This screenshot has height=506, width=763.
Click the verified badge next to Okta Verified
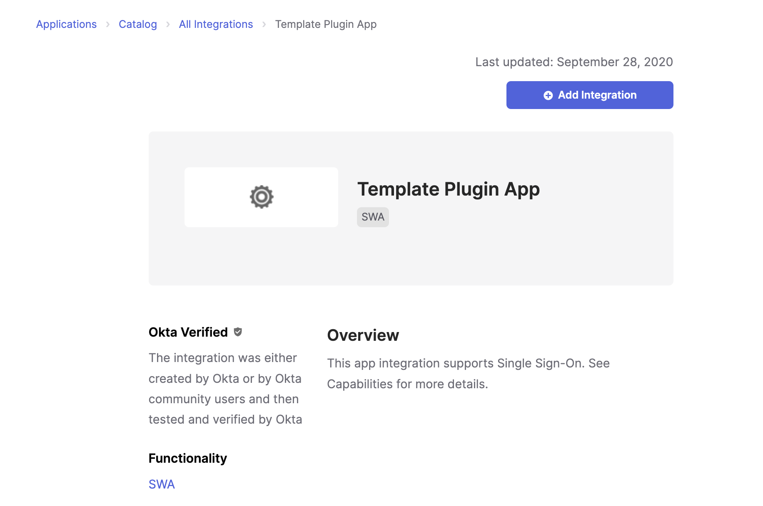(x=237, y=332)
